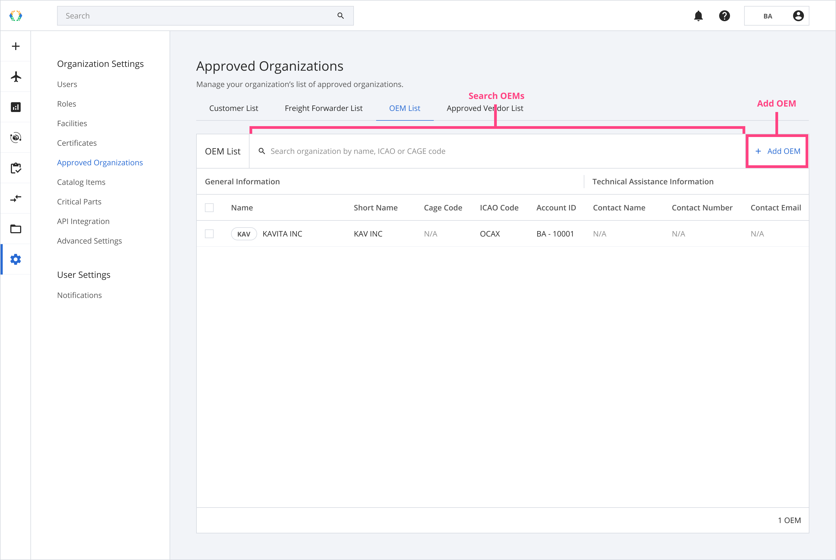This screenshot has height=560, width=836.
Task: Open the user account avatar icon
Action: pos(798,16)
